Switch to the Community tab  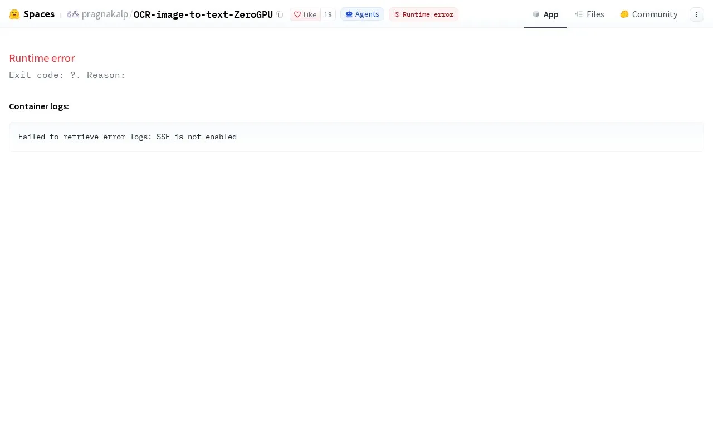pyautogui.click(x=648, y=14)
